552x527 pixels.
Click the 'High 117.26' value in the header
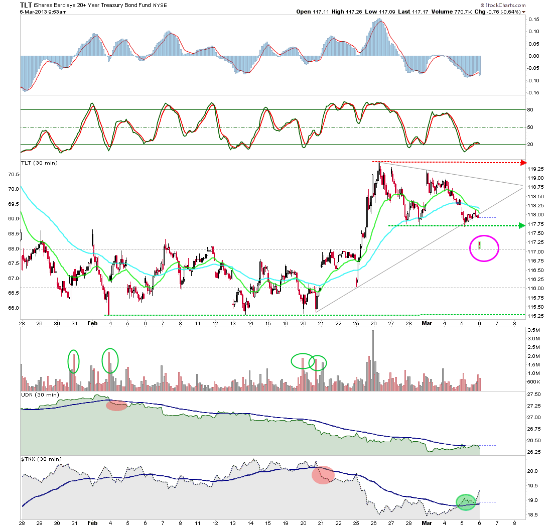coord(347,12)
